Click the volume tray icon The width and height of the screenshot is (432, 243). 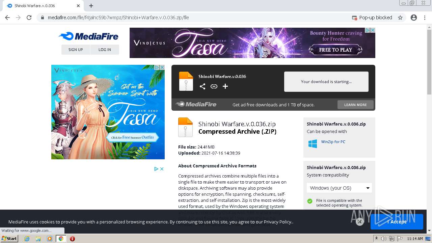384,239
